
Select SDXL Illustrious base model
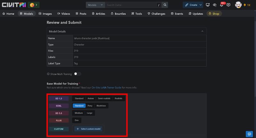[101, 106]
